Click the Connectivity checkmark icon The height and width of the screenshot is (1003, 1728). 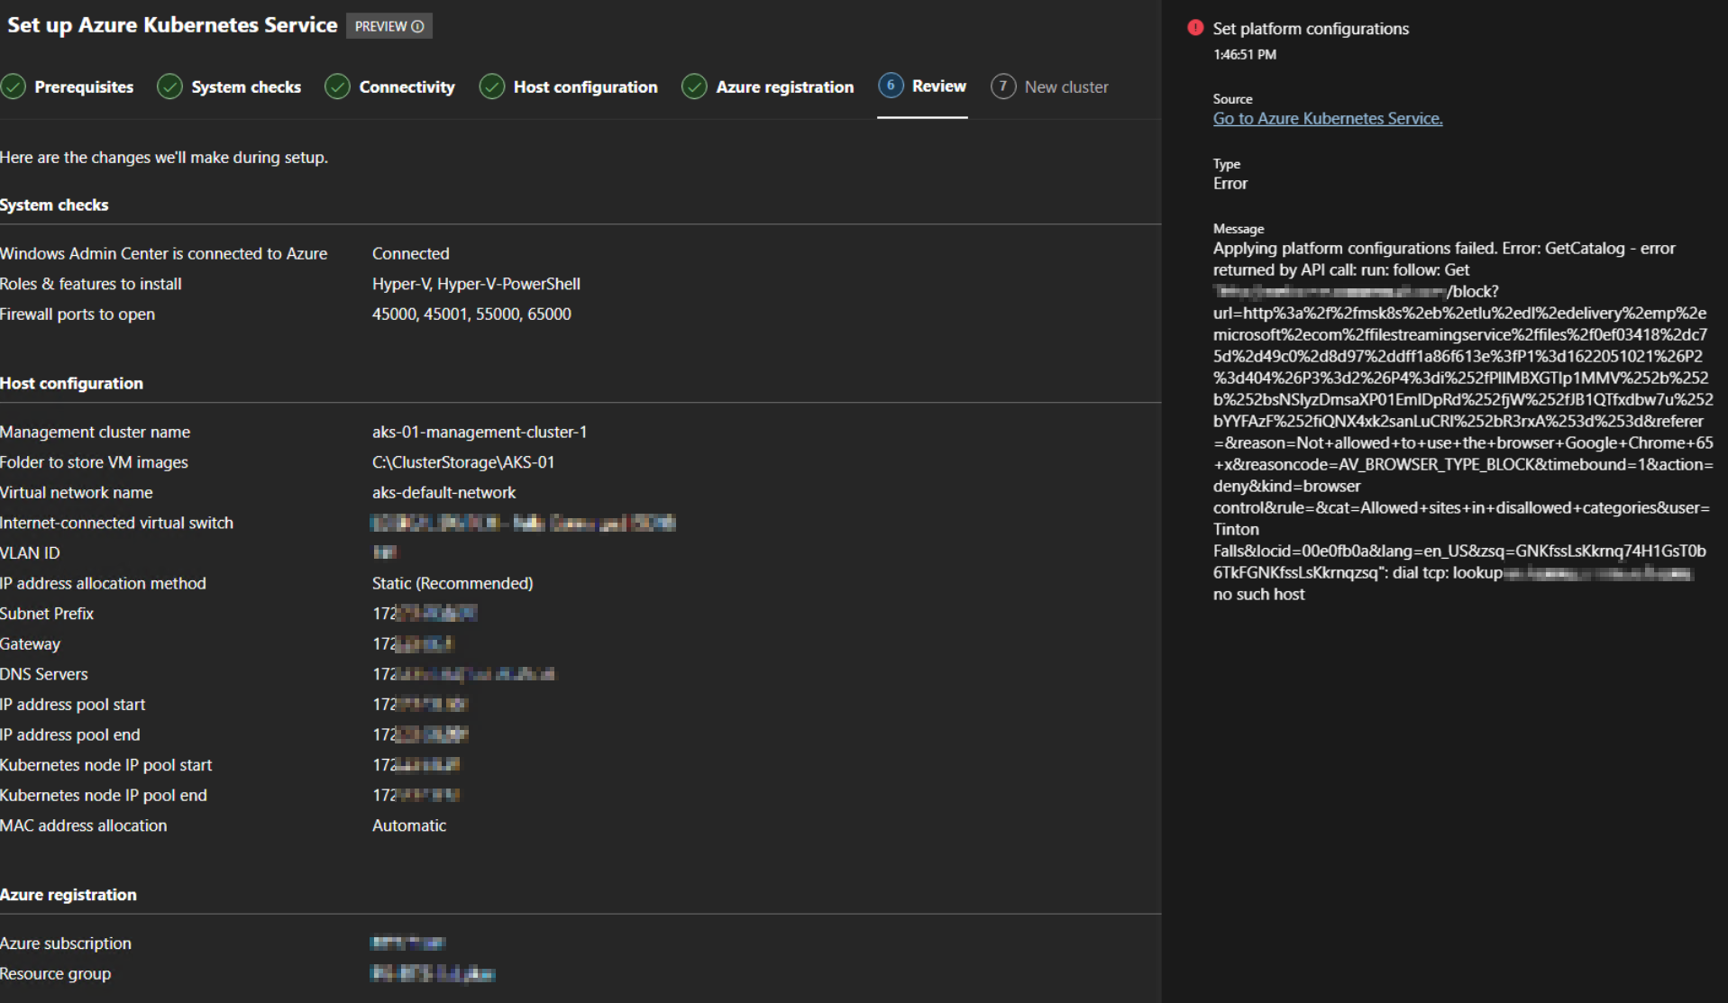(x=337, y=87)
